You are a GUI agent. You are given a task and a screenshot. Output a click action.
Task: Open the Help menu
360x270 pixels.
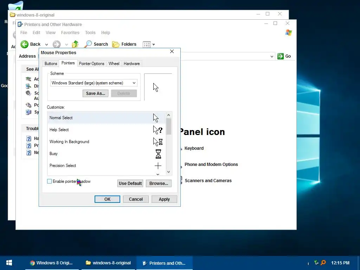tap(105, 33)
